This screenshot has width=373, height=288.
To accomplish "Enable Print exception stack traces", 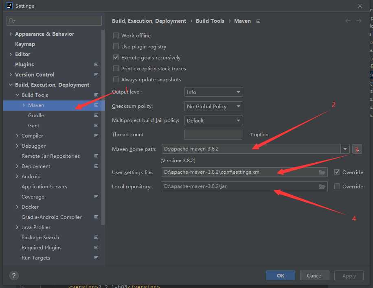I will click(116, 68).
